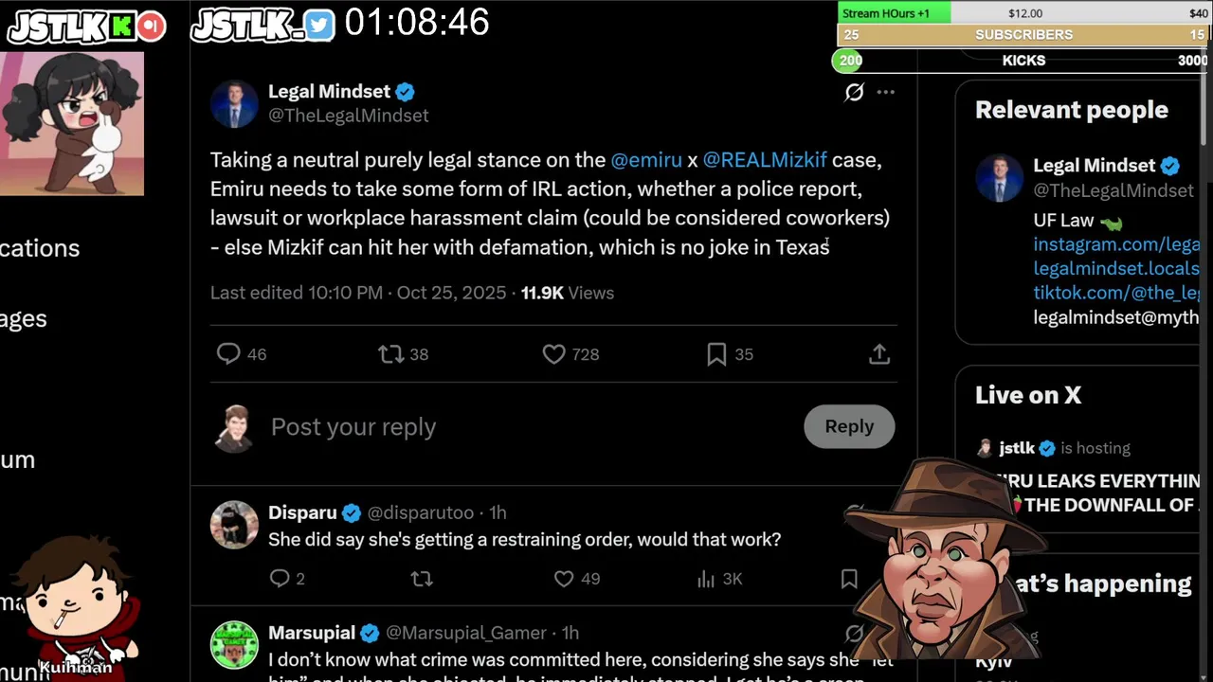1213x682 pixels.
Task: View analytics on Disparu's reply
Action: tap(705, 579)
